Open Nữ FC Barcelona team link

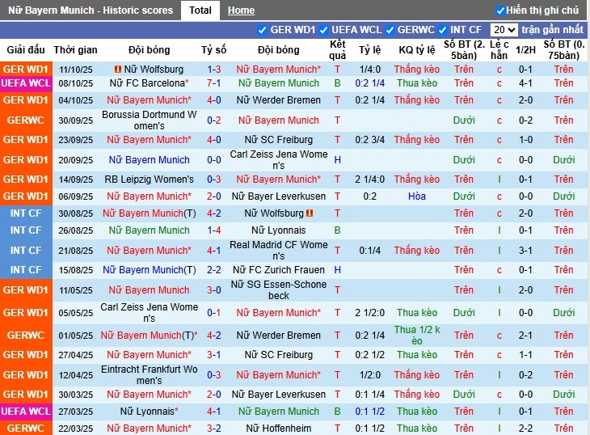click(x=149, y=83)
